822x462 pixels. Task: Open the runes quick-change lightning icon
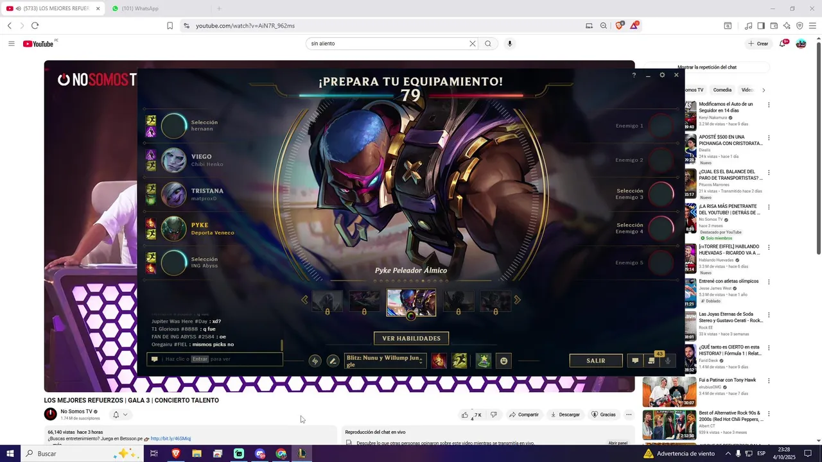tap(315, 361)
